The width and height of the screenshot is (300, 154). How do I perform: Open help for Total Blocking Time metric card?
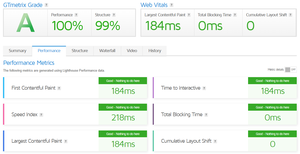(x=206, y=115)
